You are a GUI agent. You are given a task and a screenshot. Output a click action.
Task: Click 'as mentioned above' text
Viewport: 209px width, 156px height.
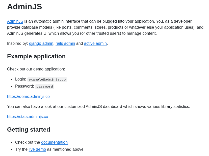pyautogui.click(x=65, y=149)
